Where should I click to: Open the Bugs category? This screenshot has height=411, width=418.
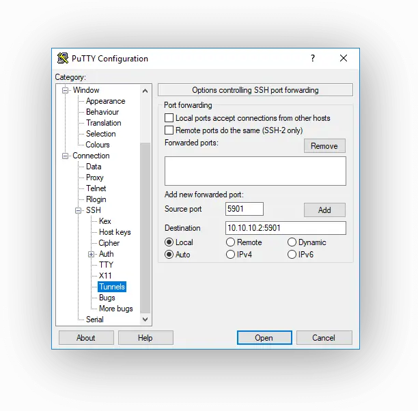tap(107, 298)
